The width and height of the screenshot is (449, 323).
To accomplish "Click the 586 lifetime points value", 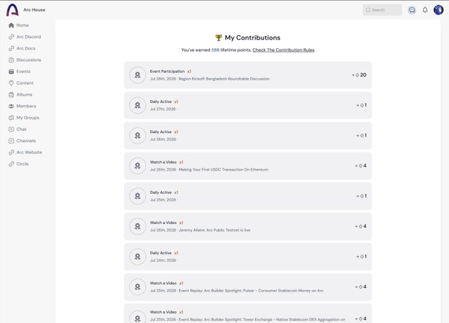I will click(x=215, y=50).
